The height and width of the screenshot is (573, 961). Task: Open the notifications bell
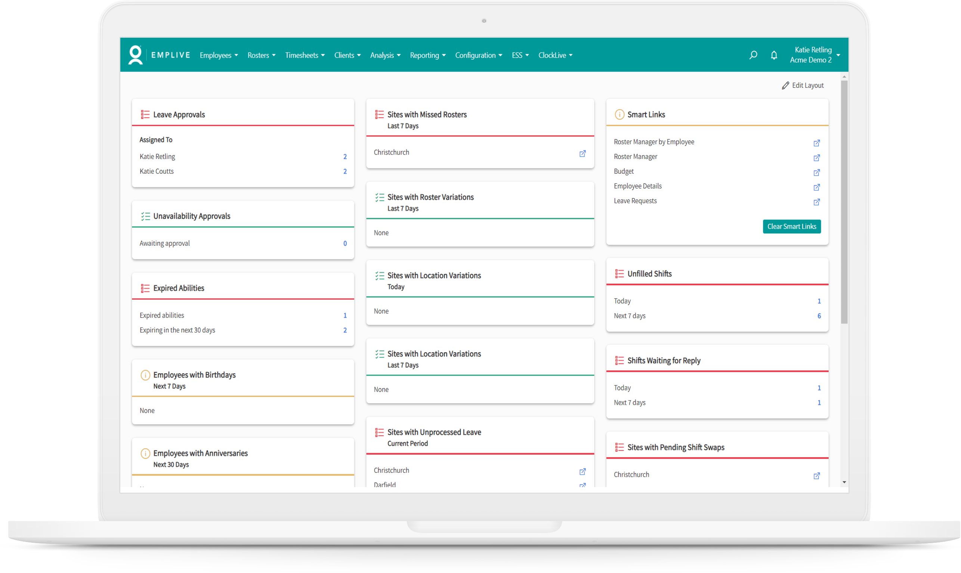[x=774, y=55]
